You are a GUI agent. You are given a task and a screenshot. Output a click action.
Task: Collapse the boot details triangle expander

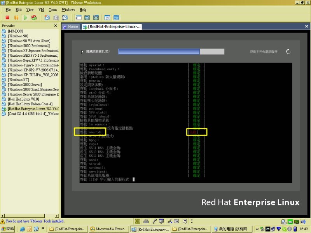(x=82, y=52)
